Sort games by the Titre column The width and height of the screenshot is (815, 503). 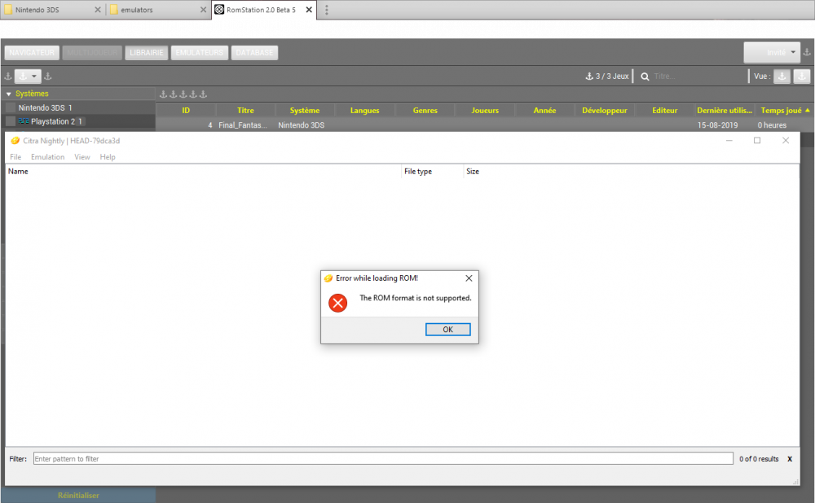click(245, 110)
